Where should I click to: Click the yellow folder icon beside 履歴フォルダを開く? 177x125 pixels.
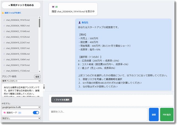click(x=3, y=13)
